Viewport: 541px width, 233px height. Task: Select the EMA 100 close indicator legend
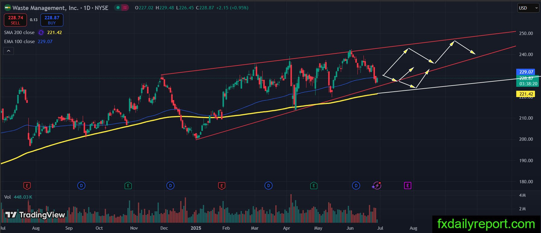click(19, 42)
